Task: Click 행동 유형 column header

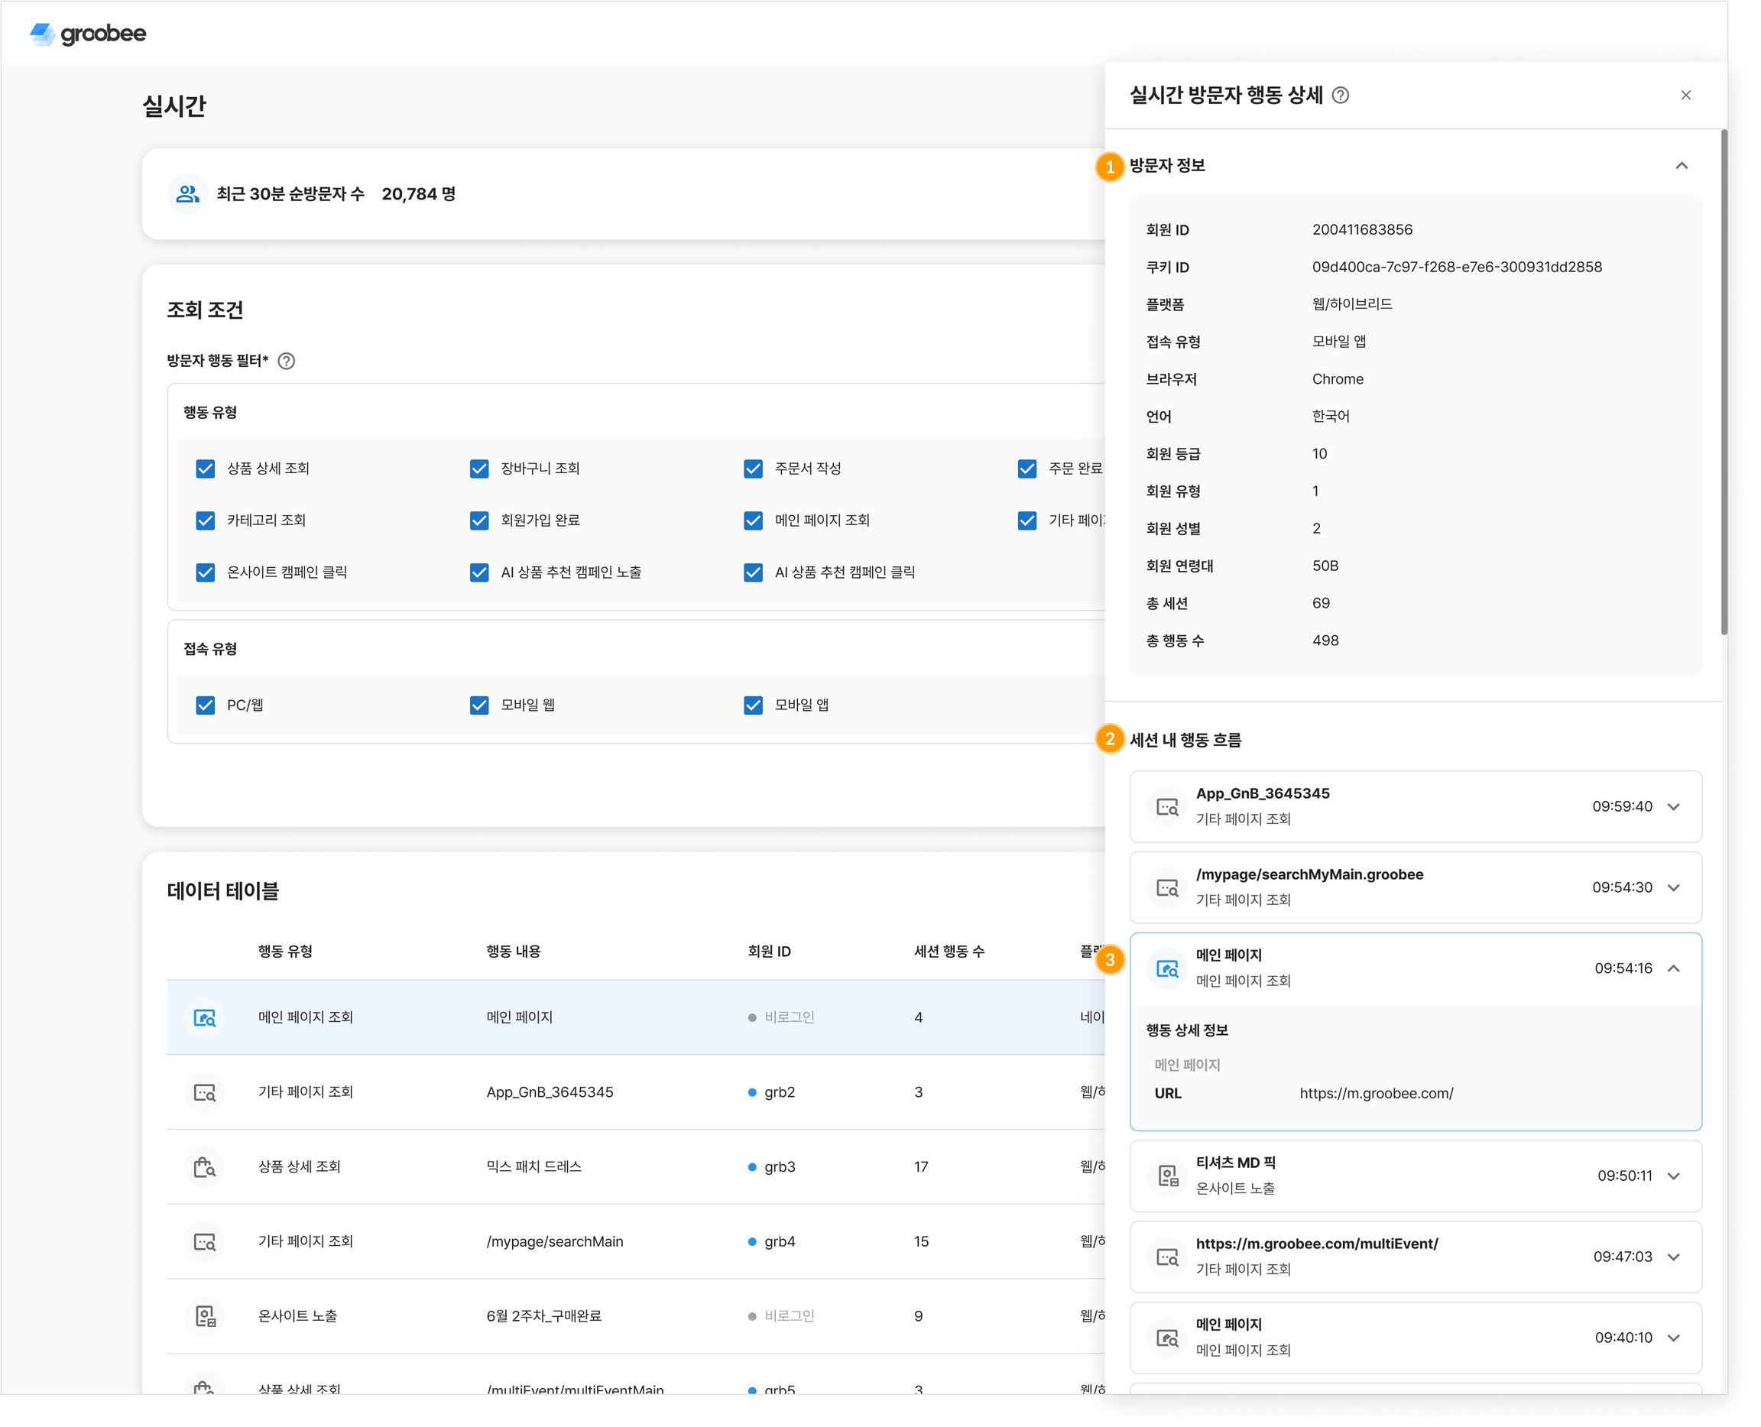Action: pyautogui.click(x=284, y=951)
